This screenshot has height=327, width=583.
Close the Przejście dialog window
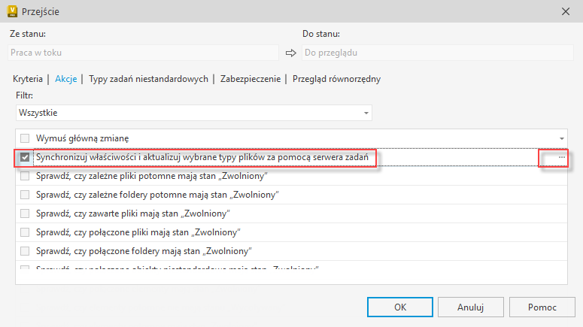point(566,11)
